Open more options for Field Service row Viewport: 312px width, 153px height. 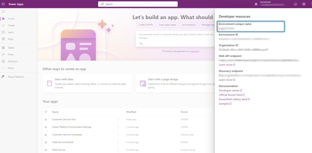118,150
